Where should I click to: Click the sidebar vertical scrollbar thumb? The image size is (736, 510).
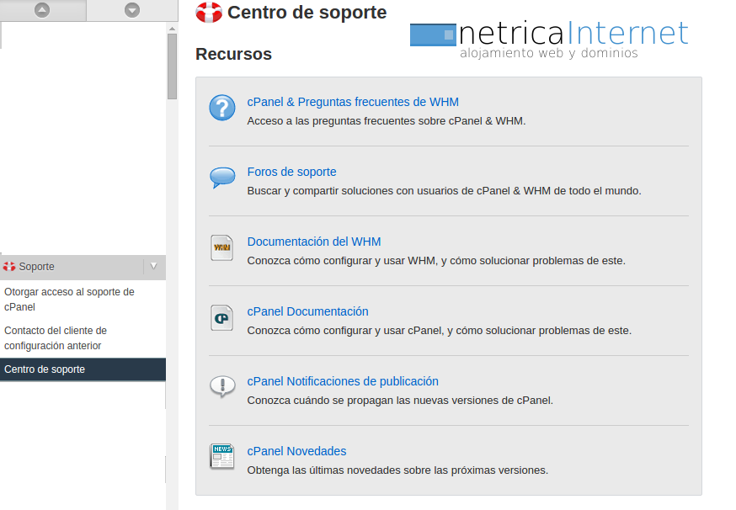(x=172, y=66)
